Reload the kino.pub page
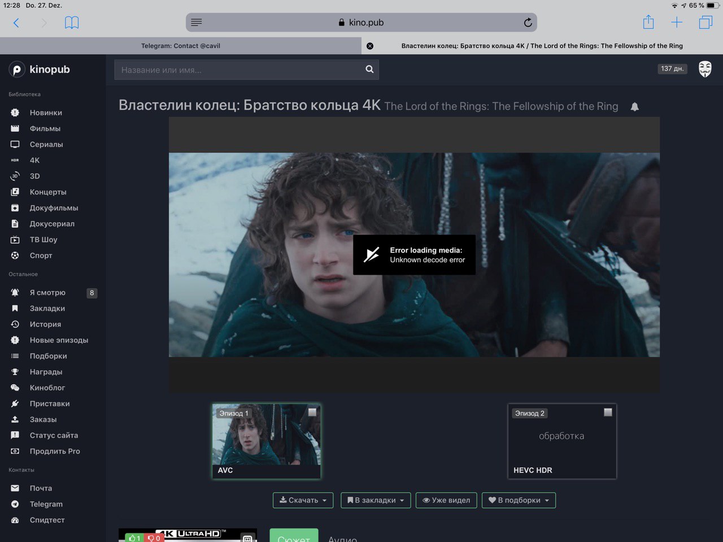The width and height of the screenshot is (723, 542). pos(528,23)
